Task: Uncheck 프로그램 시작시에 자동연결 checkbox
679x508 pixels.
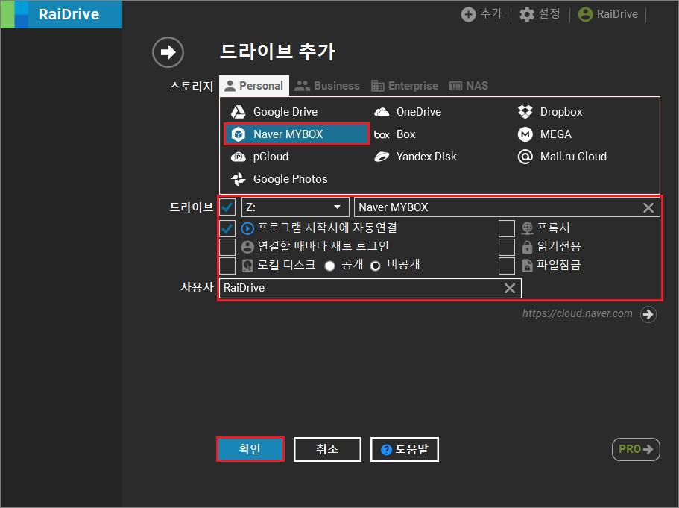Action: click(227, 228)
